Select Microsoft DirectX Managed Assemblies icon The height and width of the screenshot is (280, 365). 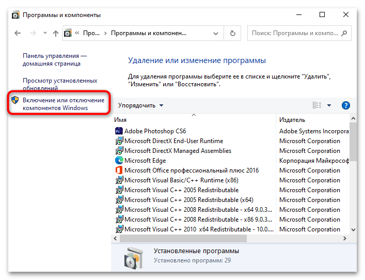119,150
